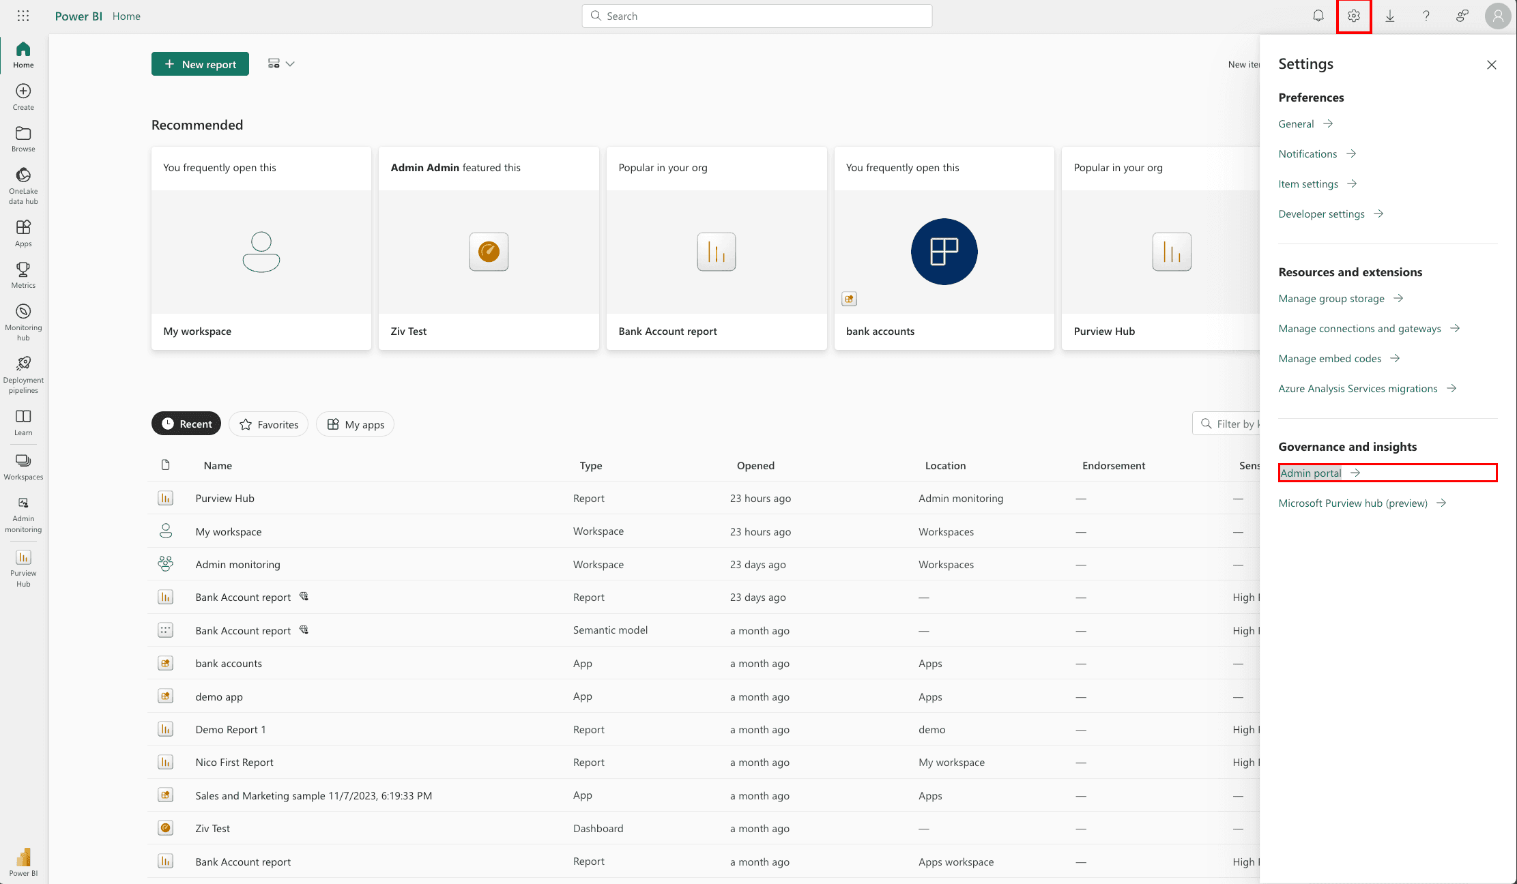This screenshot has width=1517, height=884.
Task: Open Monitoring hub in sidebar
Action: (23, 323)
